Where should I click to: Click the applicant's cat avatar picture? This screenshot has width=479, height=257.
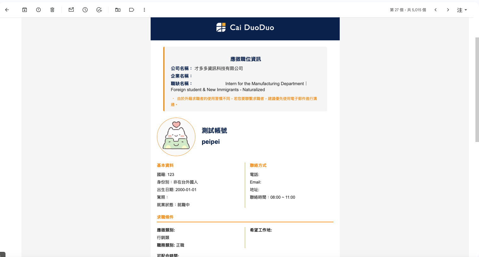point(176,137)
